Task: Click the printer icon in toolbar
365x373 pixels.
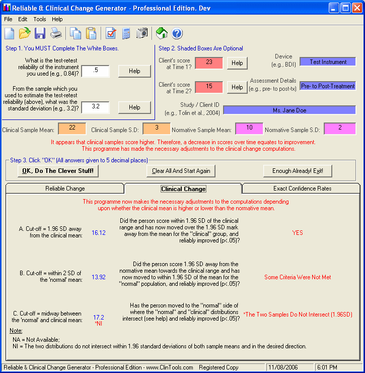Action: (x=56, y=34)
